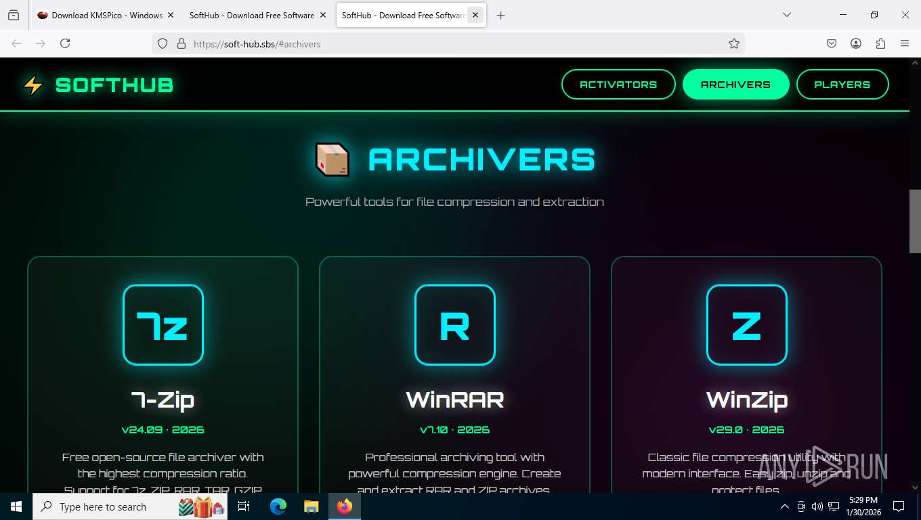Open the Windows Start menu
Screen dimensions: 921x520
click(x=16, y=506)
